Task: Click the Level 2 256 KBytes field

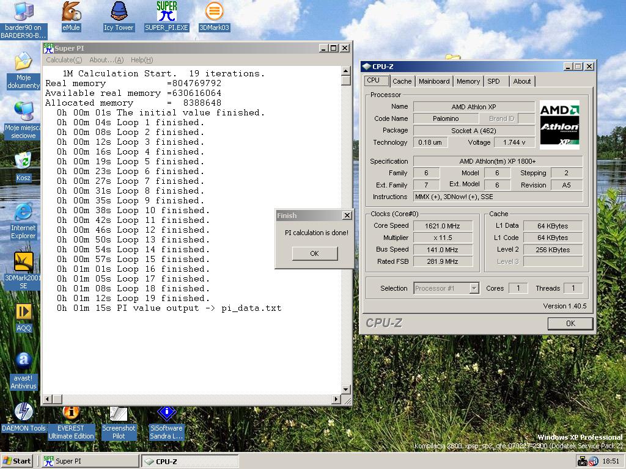Action: [553, 250]
